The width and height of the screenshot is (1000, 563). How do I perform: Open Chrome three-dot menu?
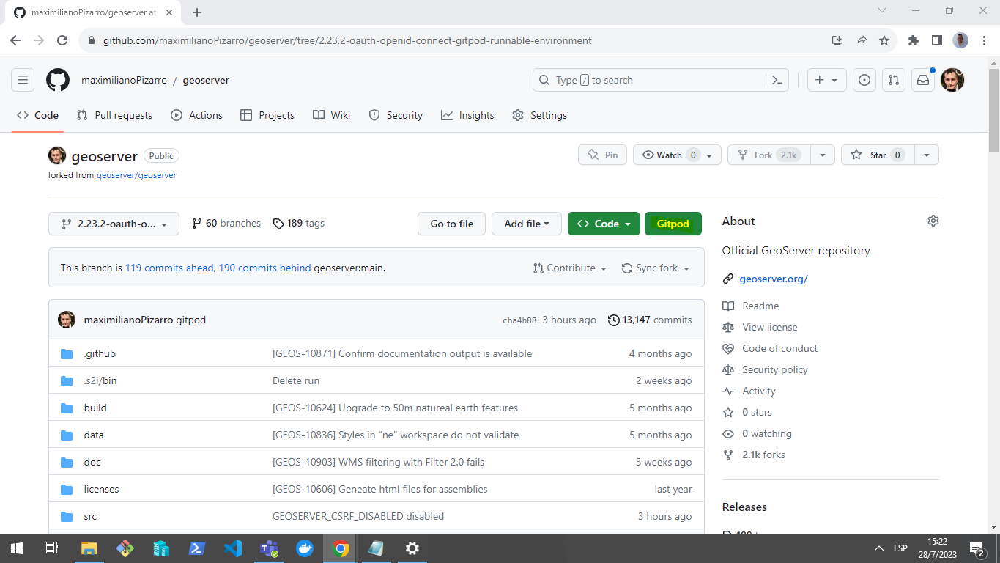tap(984, 40)
